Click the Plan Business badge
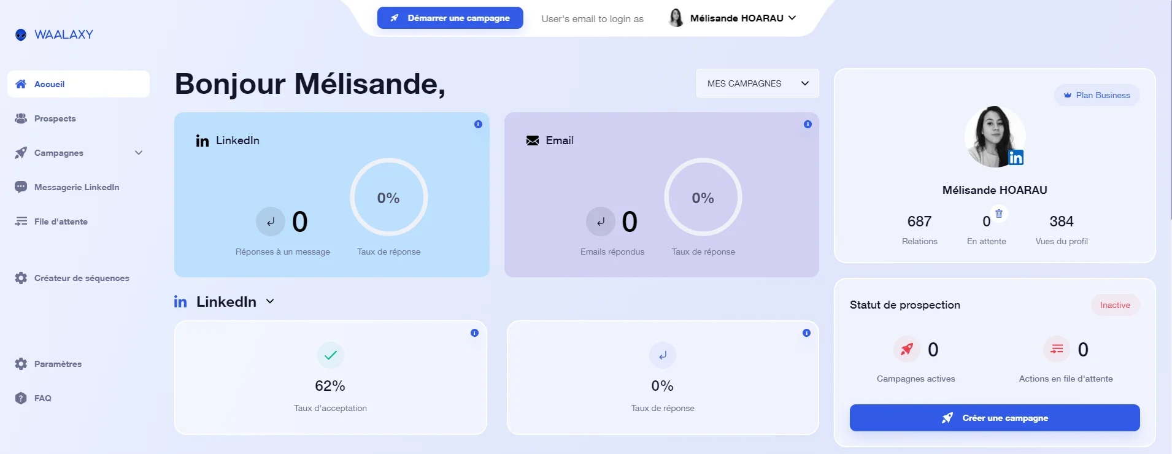This screenshot has height=454, width=1172. point(1097,95)
